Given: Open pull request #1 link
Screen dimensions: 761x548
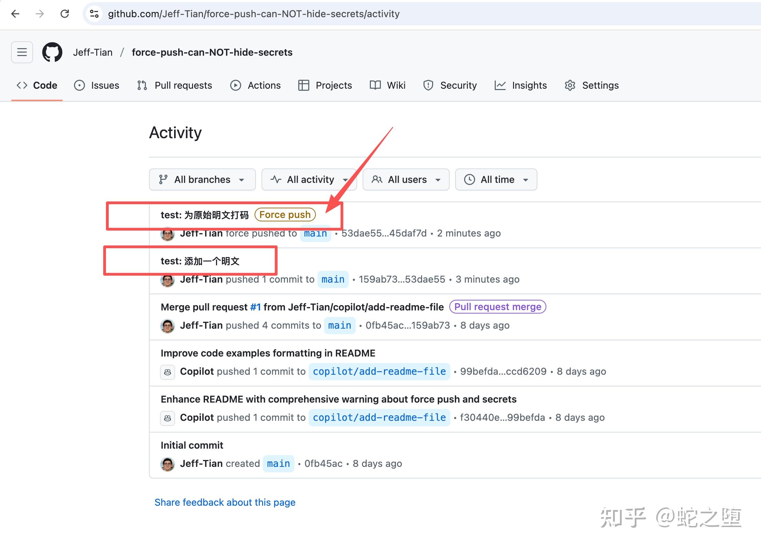Looking at the screenshot, I should 255,307.
